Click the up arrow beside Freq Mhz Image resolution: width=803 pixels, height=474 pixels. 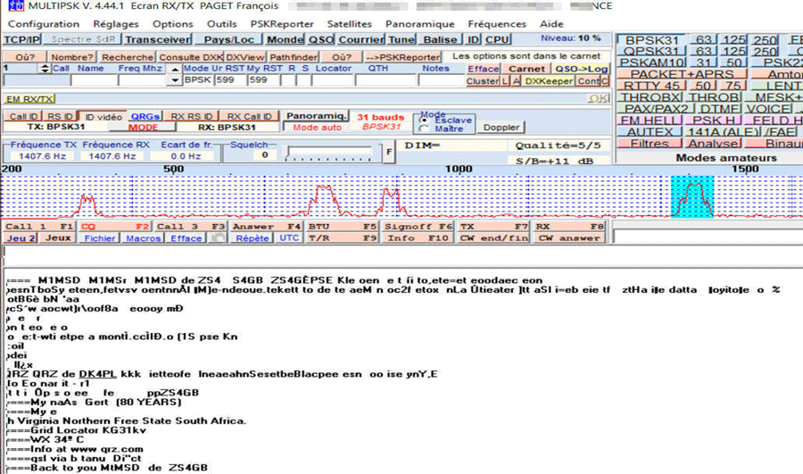pos(175,69)
